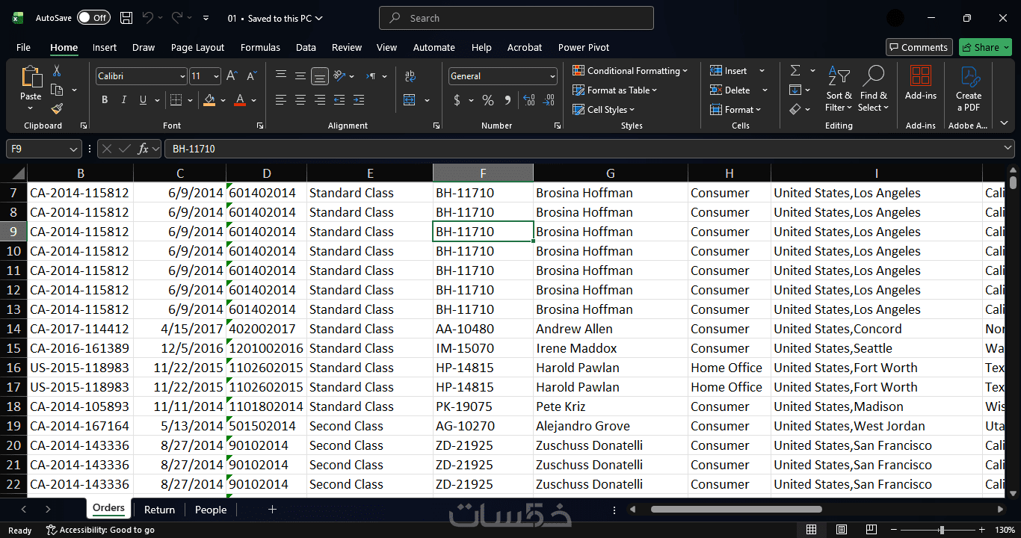1021x538 pixels.
Task: Click the Clear eraser icon
Action: [x=795, y=109]
